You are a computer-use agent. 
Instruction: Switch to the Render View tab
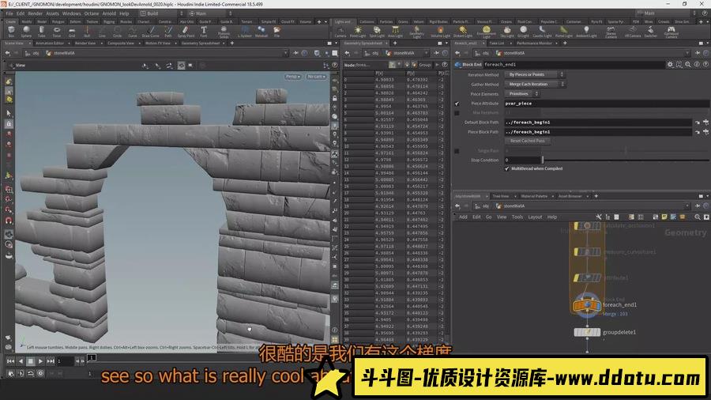(x=85, y=43)
